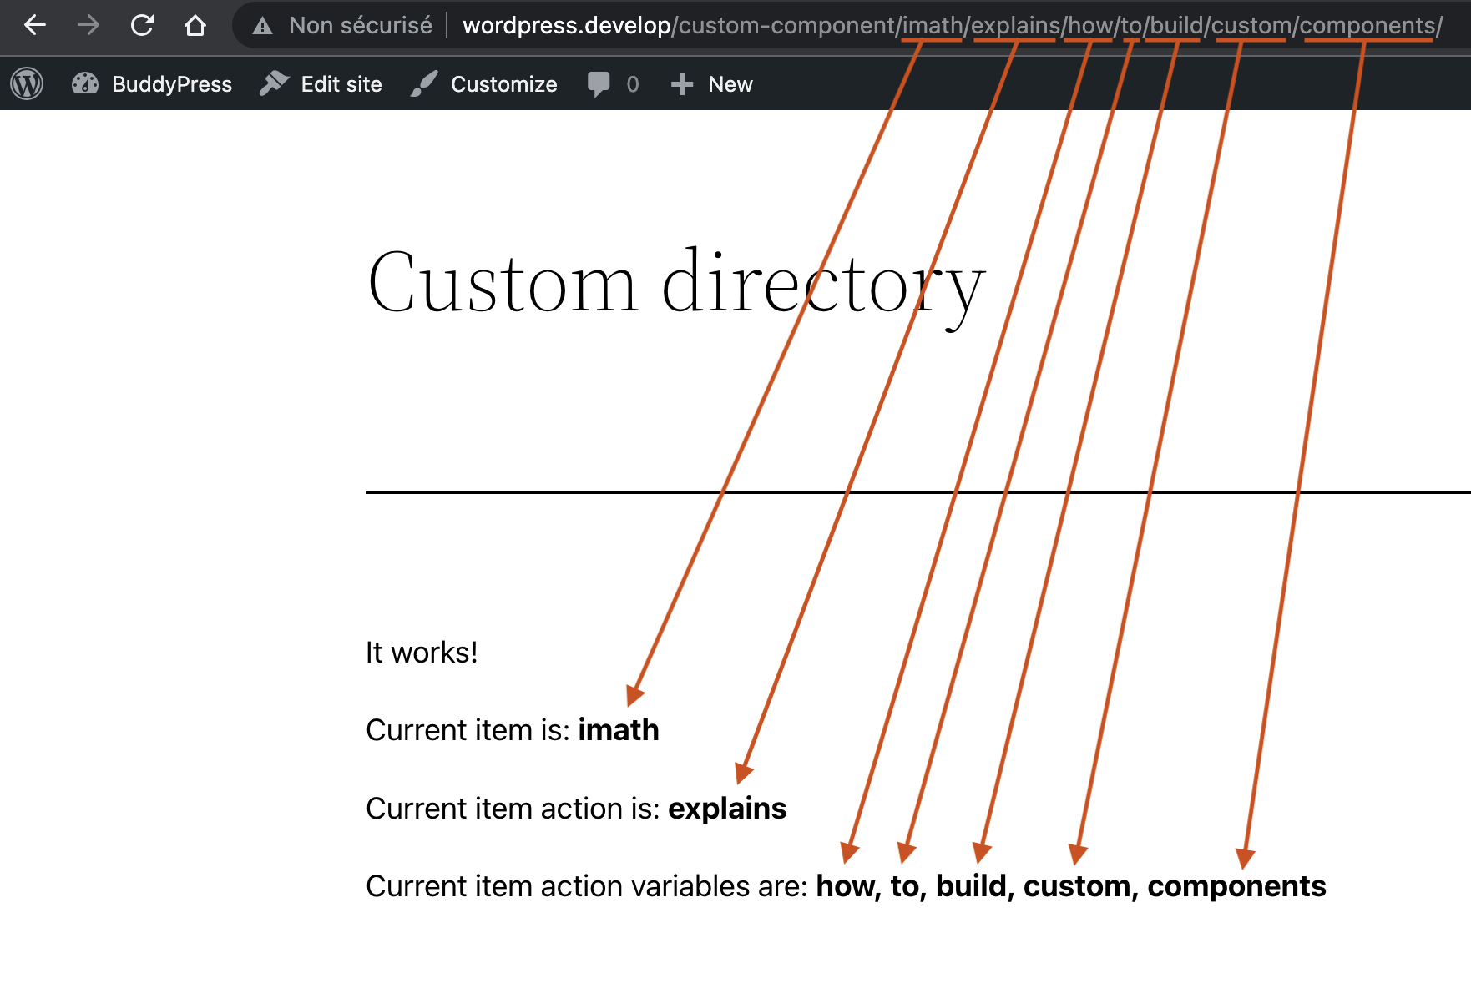Click the comments bubble icon
The image size is (1471, 983).
tap(599, 84)
